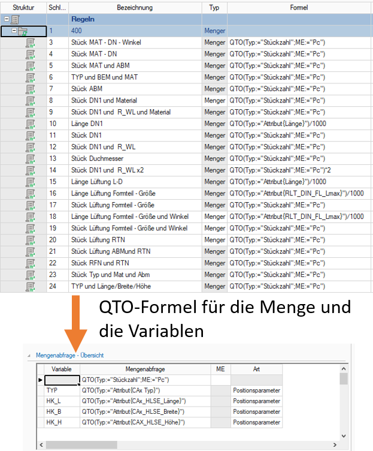Click the right arrow of horizontal scrollbar
373x451 pixels.
pos(335,446)
